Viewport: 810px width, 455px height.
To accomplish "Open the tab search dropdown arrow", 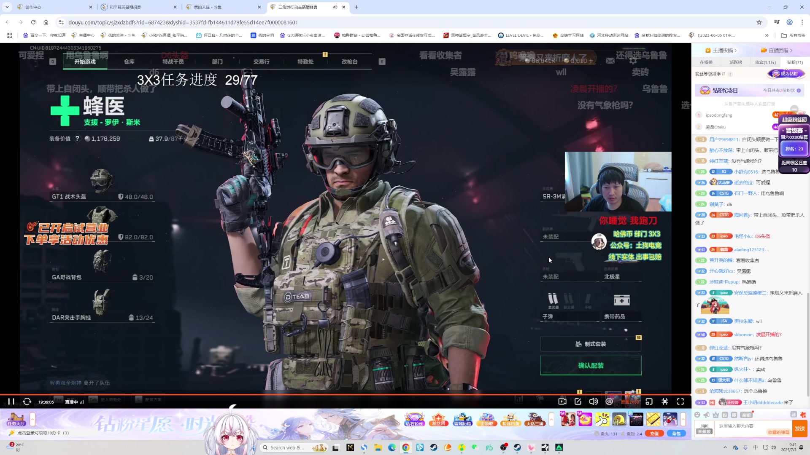I will 7,7.
